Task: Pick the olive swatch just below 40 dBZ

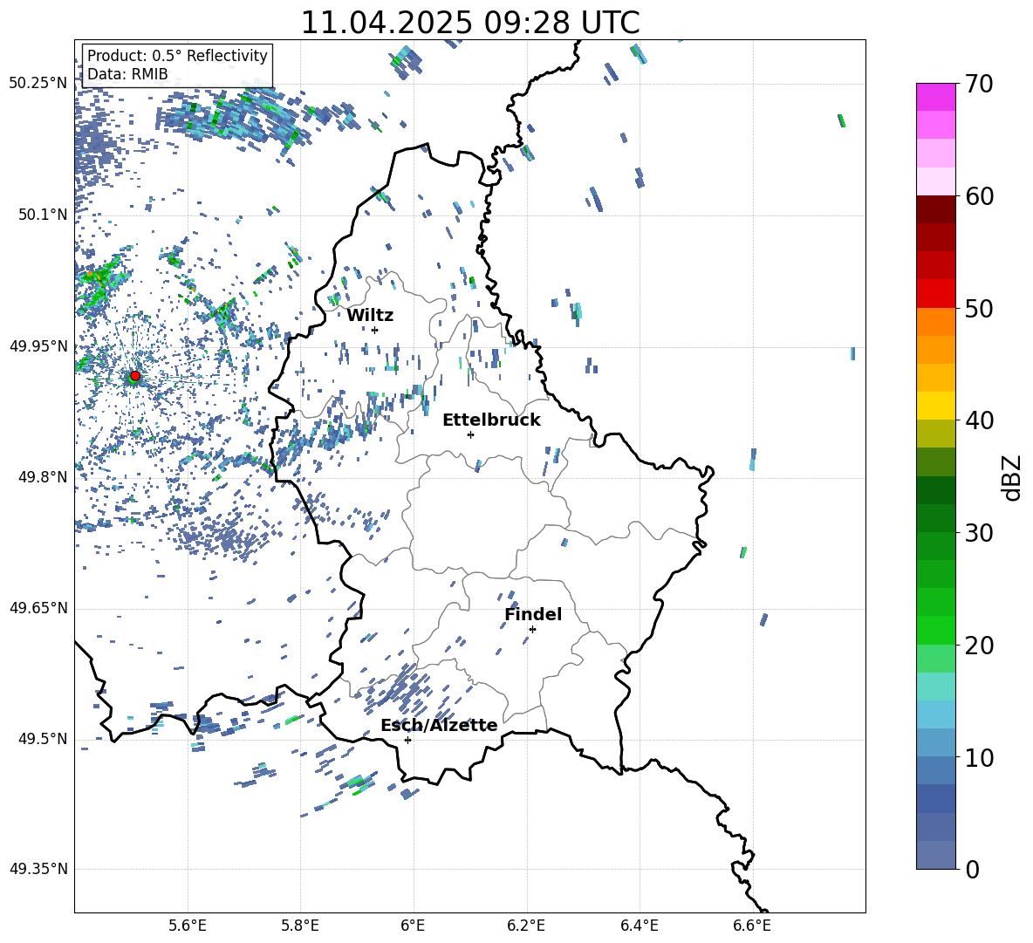Action: pyautogui.click(x=936, y=434)
